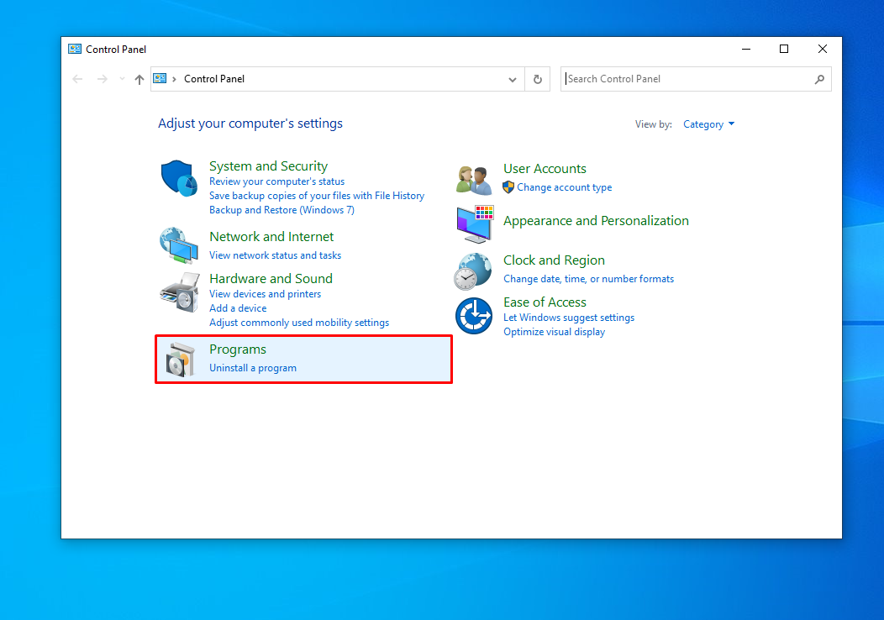
Task: Open the System and Security shield icon
Action: [179, 177]
